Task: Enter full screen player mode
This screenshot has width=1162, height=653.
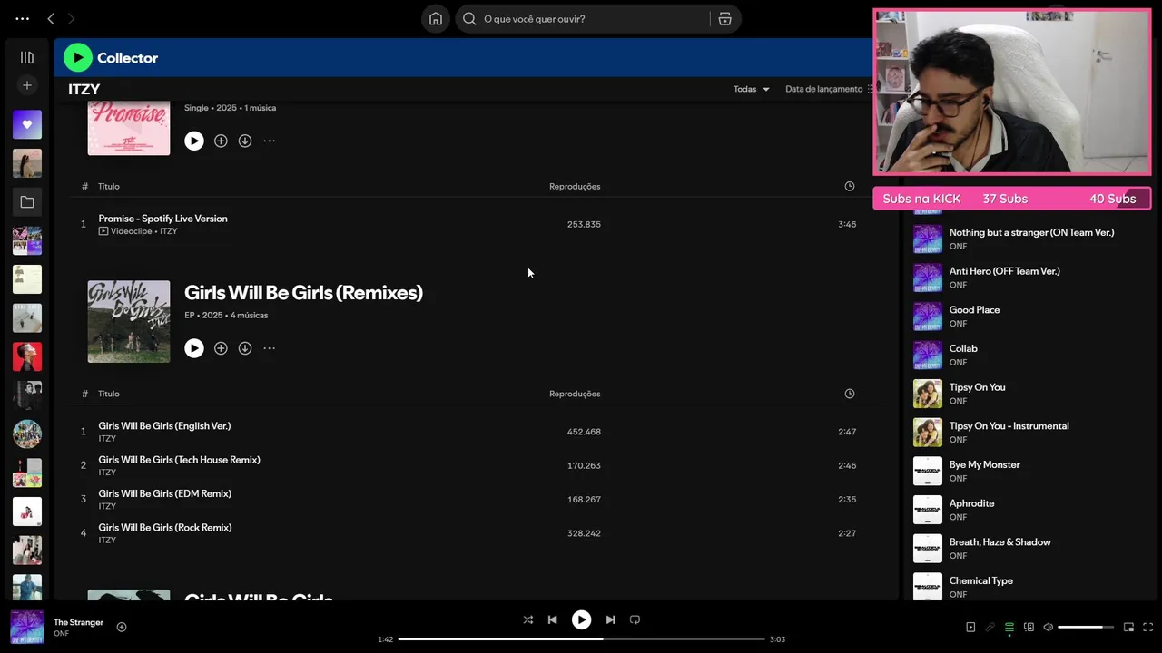Action: 1148,627
